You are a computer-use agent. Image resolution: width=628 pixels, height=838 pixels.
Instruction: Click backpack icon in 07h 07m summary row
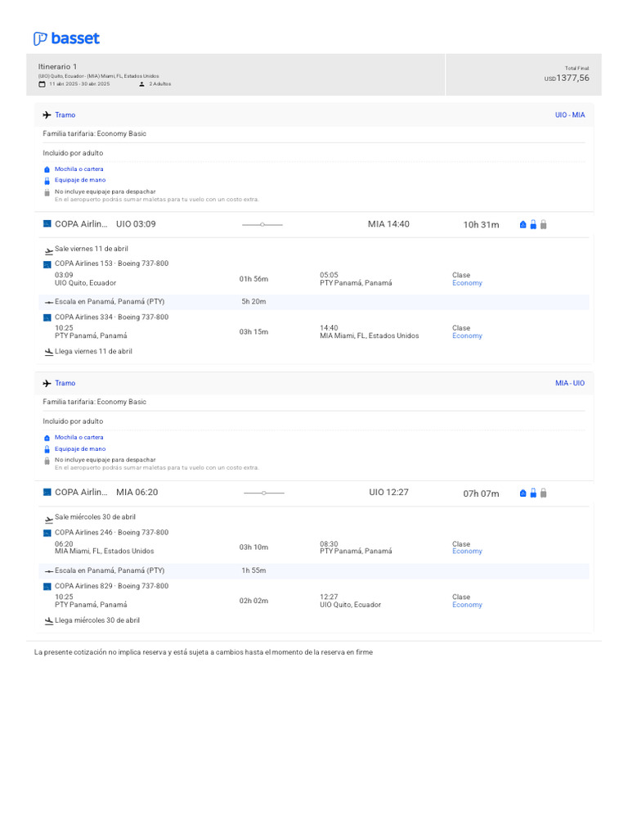523,493
